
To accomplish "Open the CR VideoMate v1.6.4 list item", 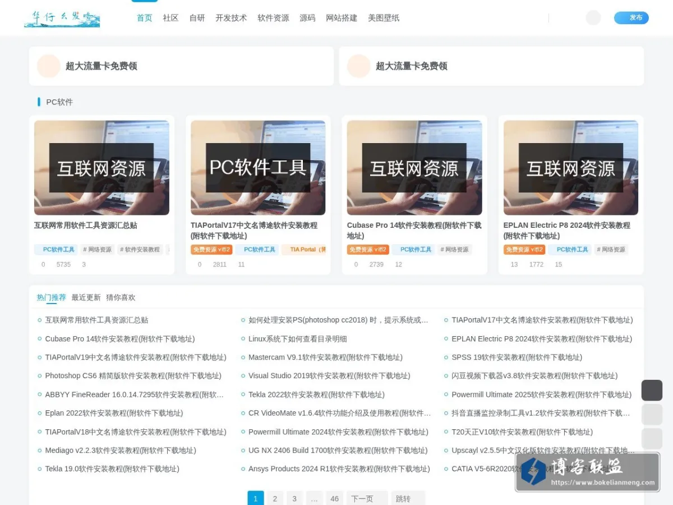I will click(340, 414).
